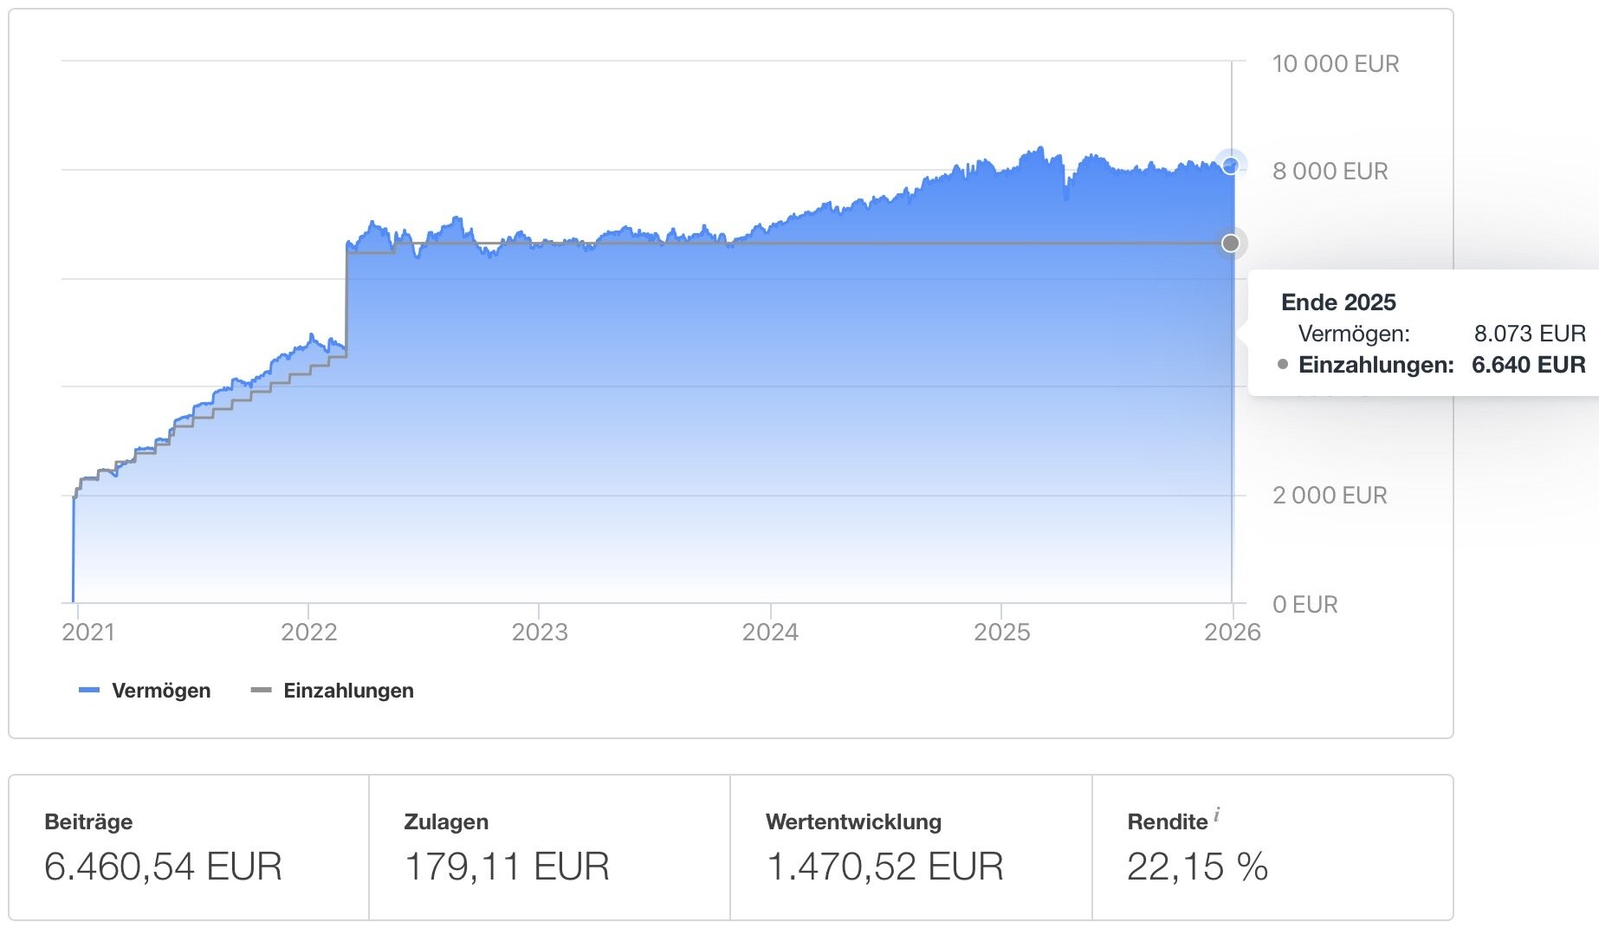Screen dimensions: 1599x935
Task: Click the info icon next to Rendite
Action: [1217, 814]
